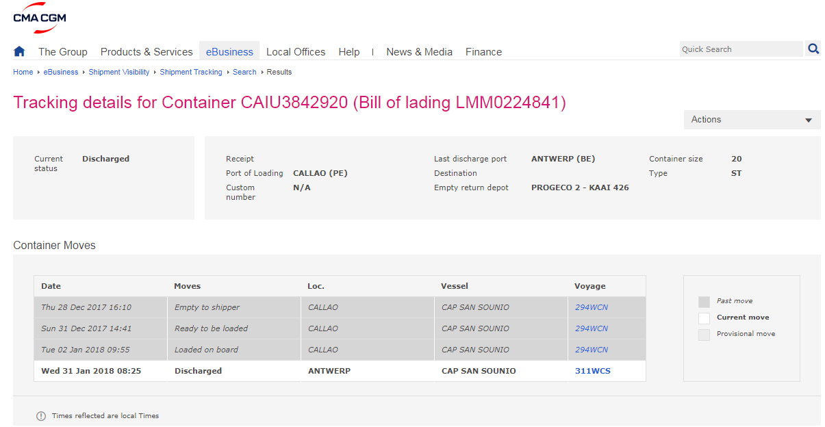This screenshot has width=825, height=427.
Task: Click the Home breadcrumb link
Action: click(23, 72)
